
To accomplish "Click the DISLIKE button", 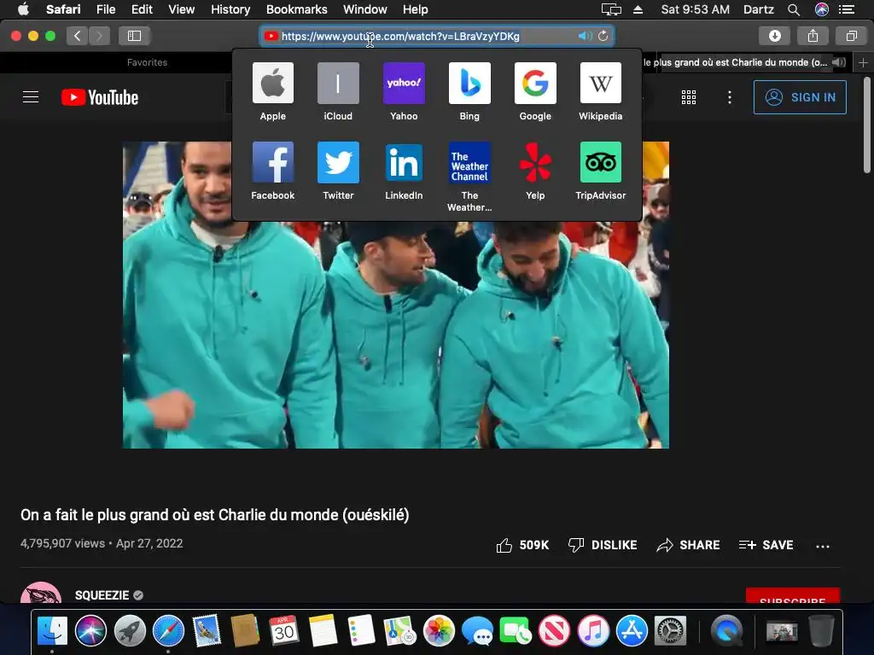I will [x=603, y=545].
